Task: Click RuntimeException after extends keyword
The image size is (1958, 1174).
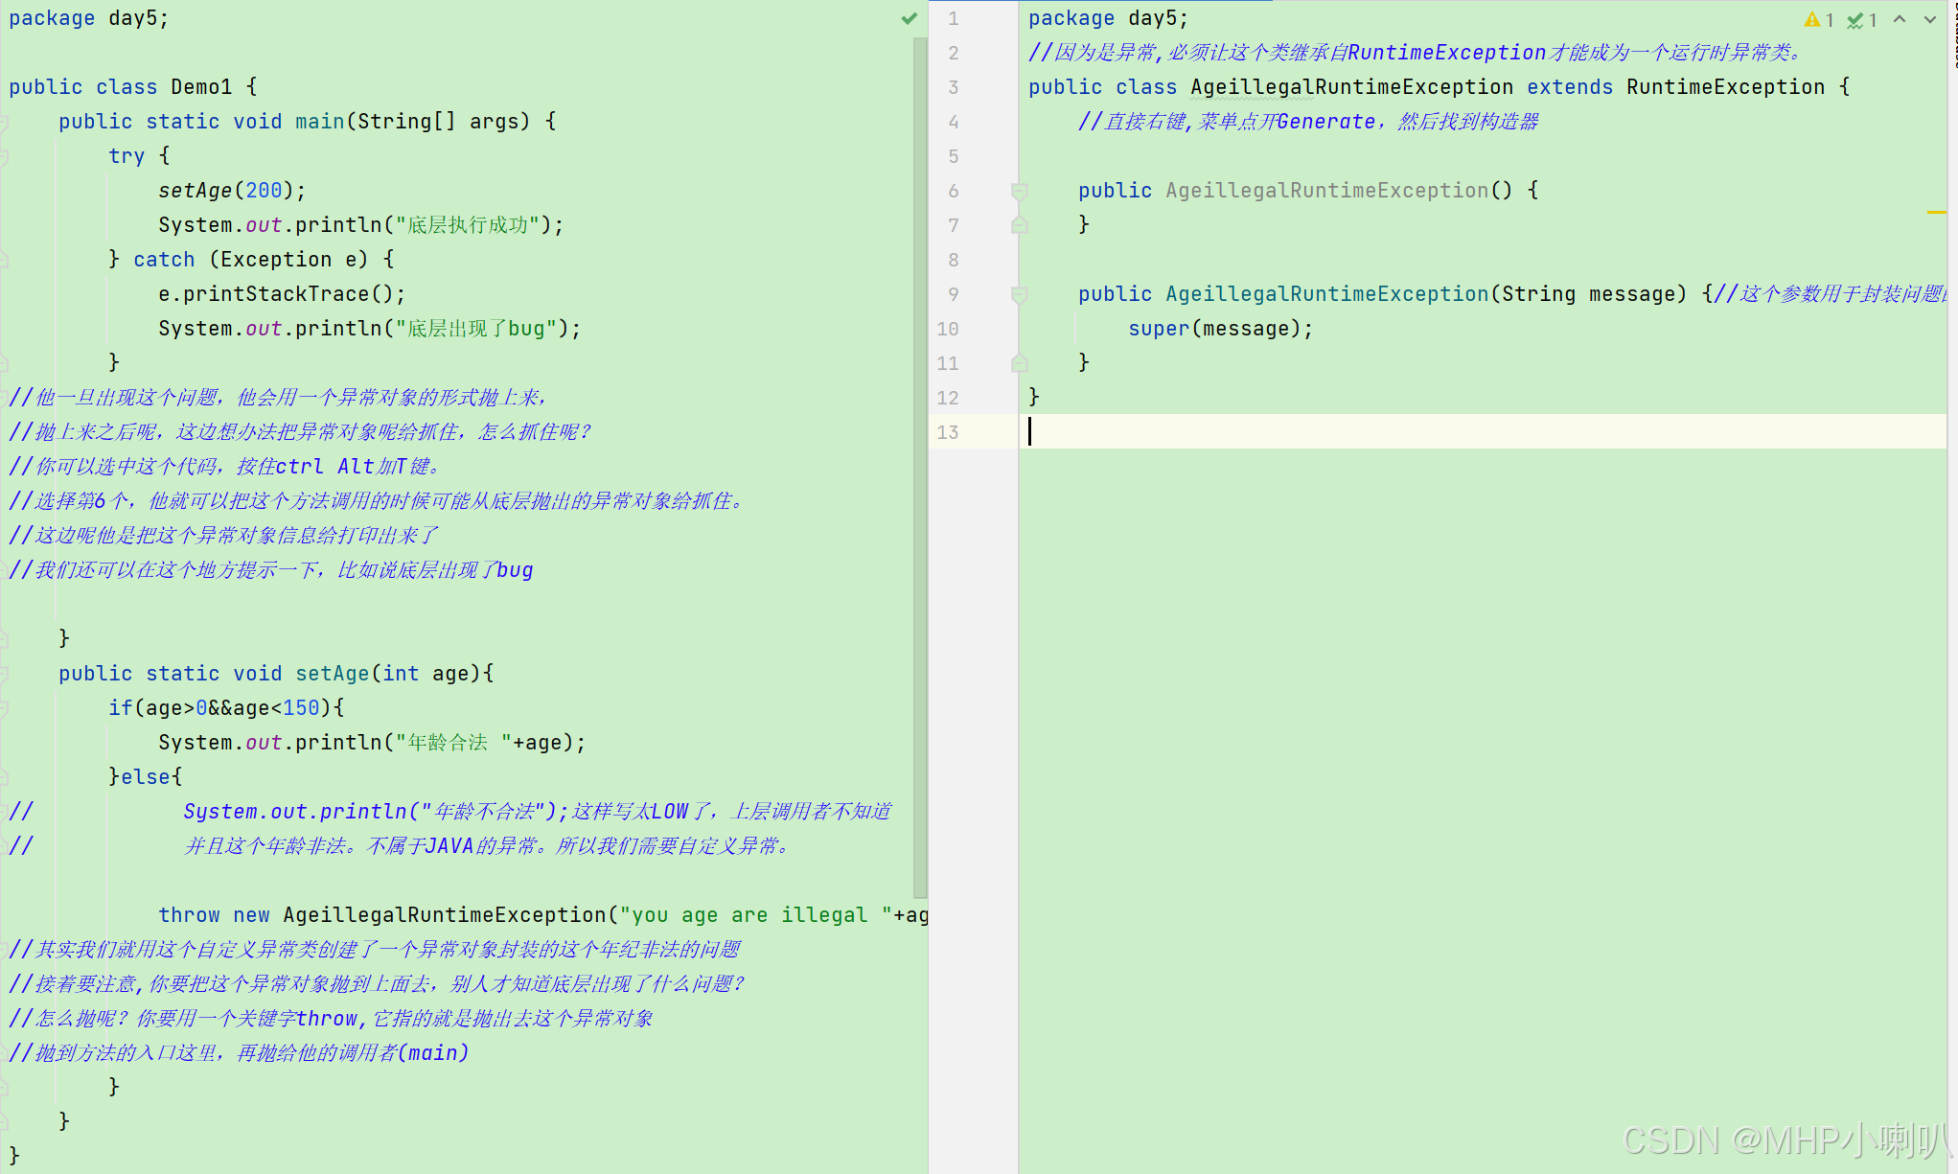Action: coord(1725,87)
